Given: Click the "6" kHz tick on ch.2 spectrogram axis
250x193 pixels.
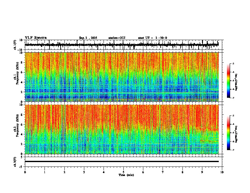Looking at the screenshot, I should (x=22, y=125).
